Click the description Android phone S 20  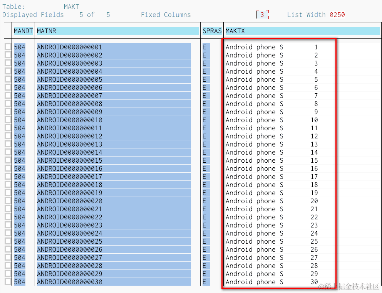[x=271, y=201]
